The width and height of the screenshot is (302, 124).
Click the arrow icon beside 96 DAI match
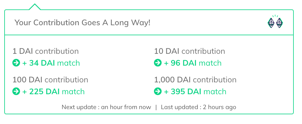tap(158, 63)
